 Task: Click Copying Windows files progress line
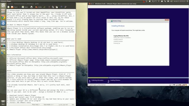coord(121,36)
